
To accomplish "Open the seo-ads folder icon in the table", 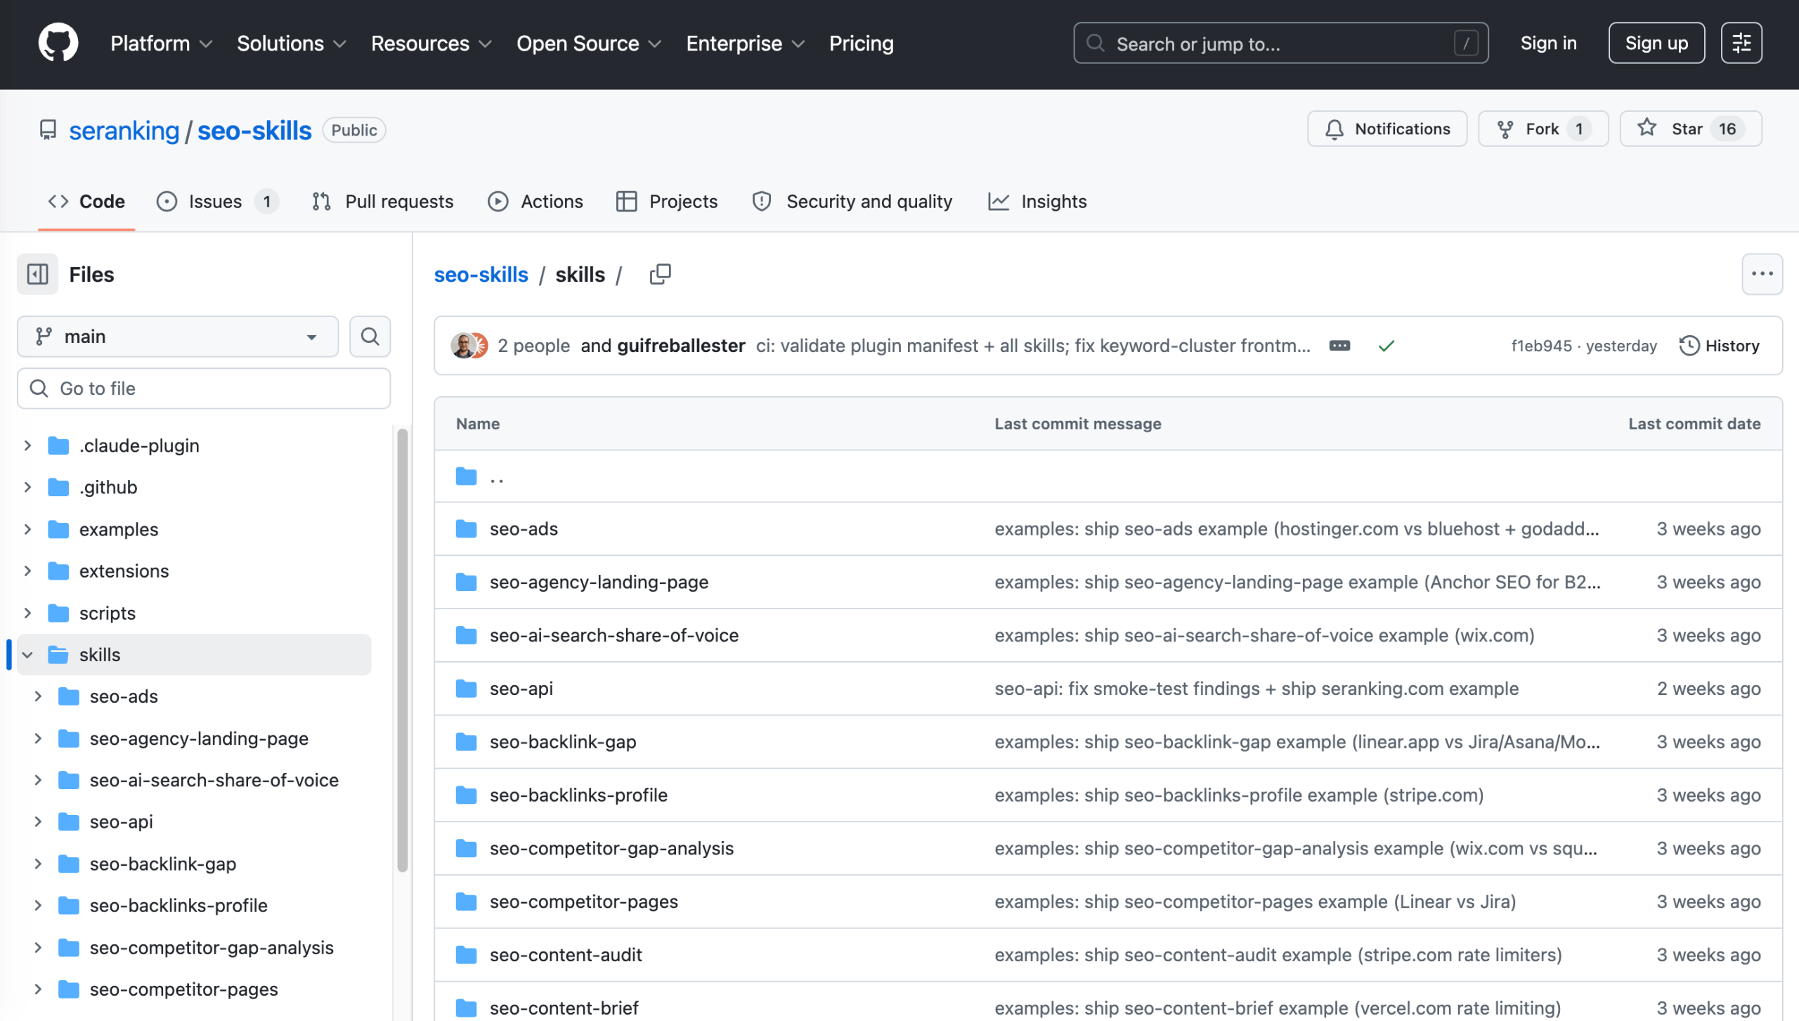I will 466,529.
